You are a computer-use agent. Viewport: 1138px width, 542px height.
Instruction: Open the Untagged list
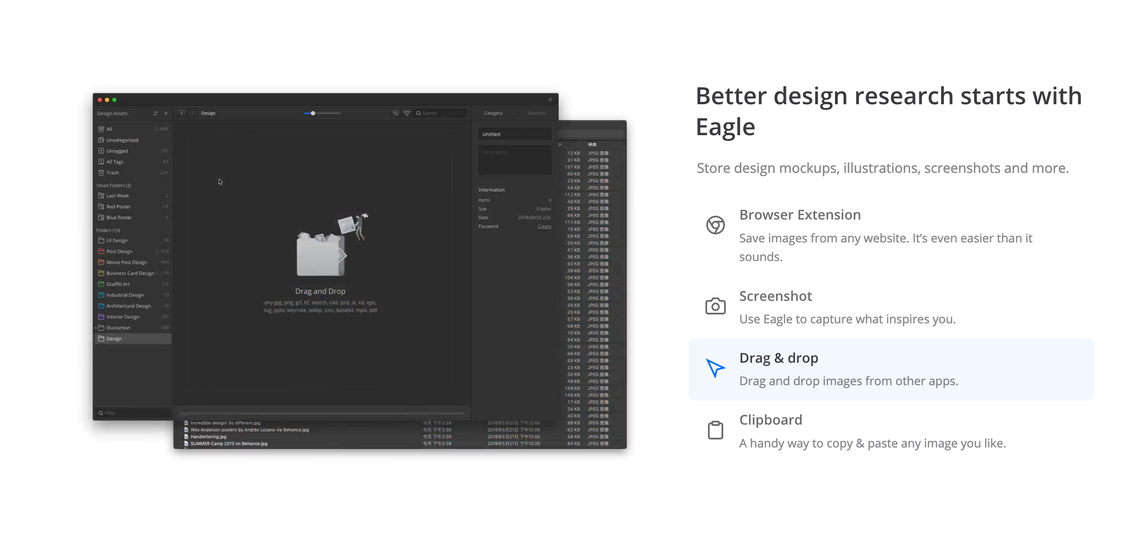click(133, 151)
